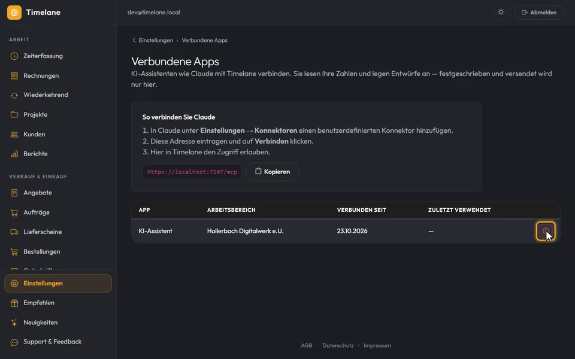575x359 pixels.
Task: Click the Kunden people icon
Action: coord(14,135)
